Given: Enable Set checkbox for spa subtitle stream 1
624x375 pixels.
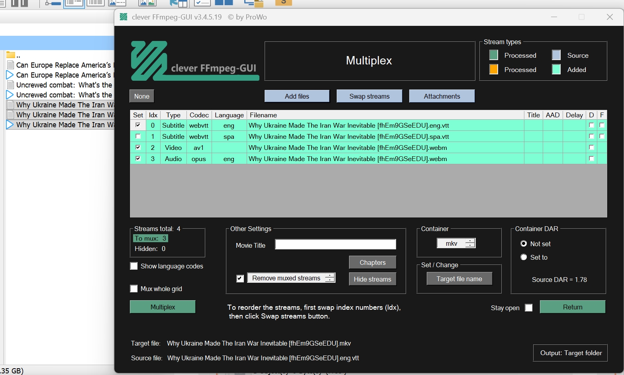Looking at the screenshot, I should tap(138, 136).
